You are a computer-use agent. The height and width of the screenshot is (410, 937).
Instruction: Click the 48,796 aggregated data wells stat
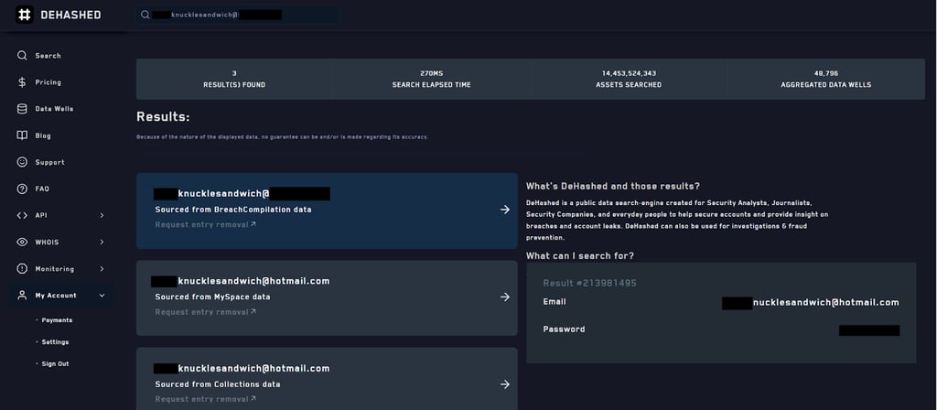(x=826, y=79)
